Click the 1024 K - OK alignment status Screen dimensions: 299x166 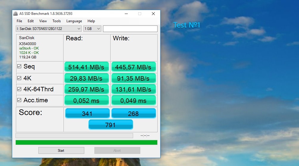29,52
